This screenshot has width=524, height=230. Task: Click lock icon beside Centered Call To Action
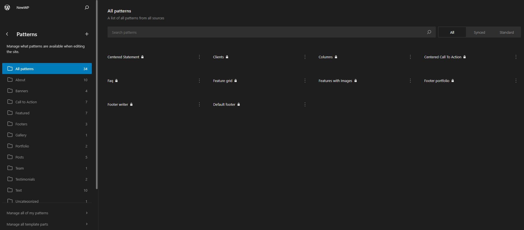click(465, 57)
